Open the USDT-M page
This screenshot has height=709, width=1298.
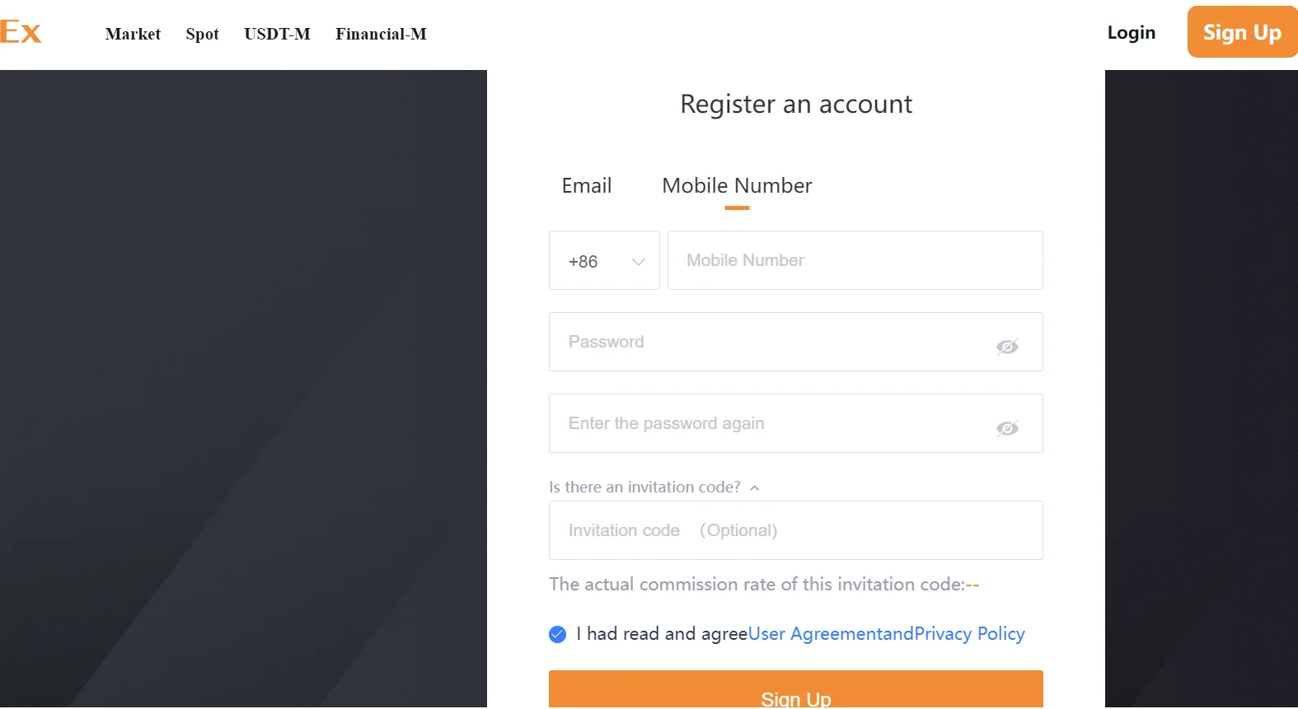coord(277,34)
